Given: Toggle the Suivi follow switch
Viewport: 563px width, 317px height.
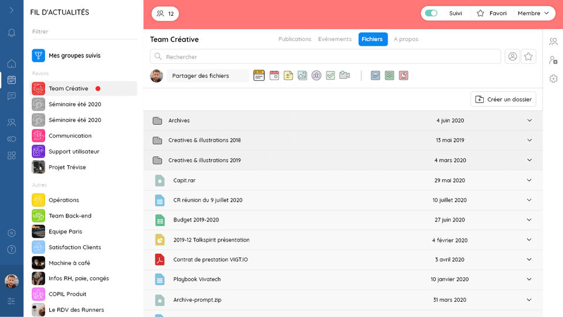Looking at the screenshot, I should click(x=431, y=13).
